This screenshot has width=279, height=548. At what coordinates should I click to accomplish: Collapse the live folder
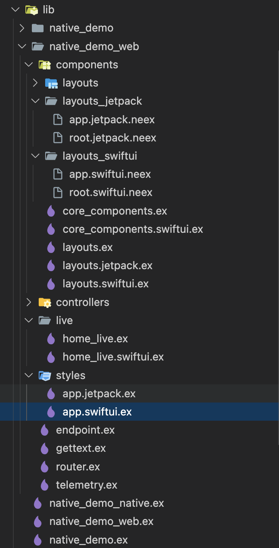click(x=28, y=320)
